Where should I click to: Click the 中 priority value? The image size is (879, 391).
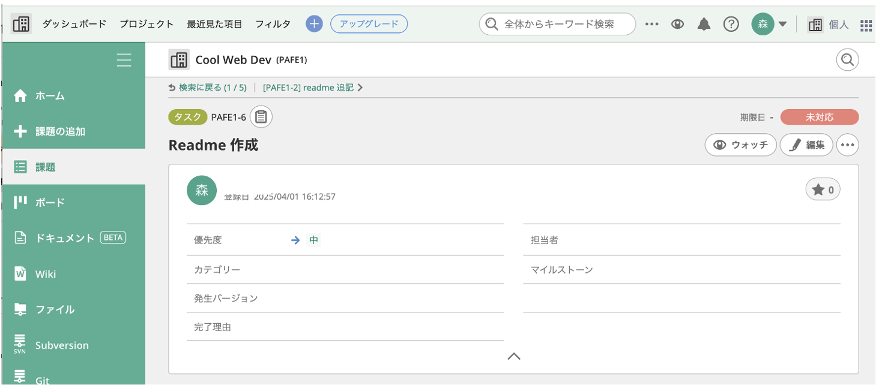click(x=313, y=240)
